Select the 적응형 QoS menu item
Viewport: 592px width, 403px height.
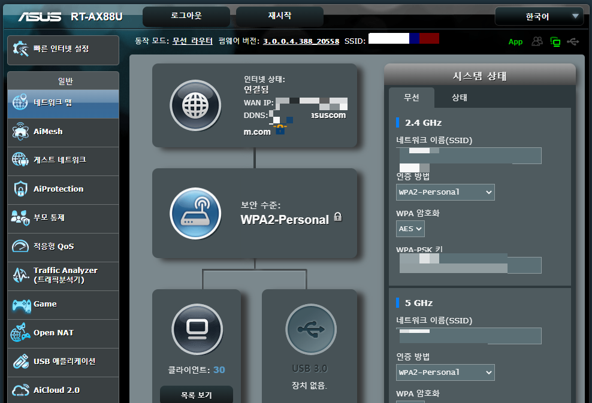(x=63, y=246)
